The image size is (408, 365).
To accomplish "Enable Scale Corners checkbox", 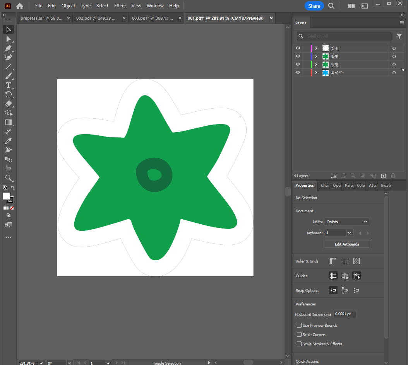I will [299, 334].
